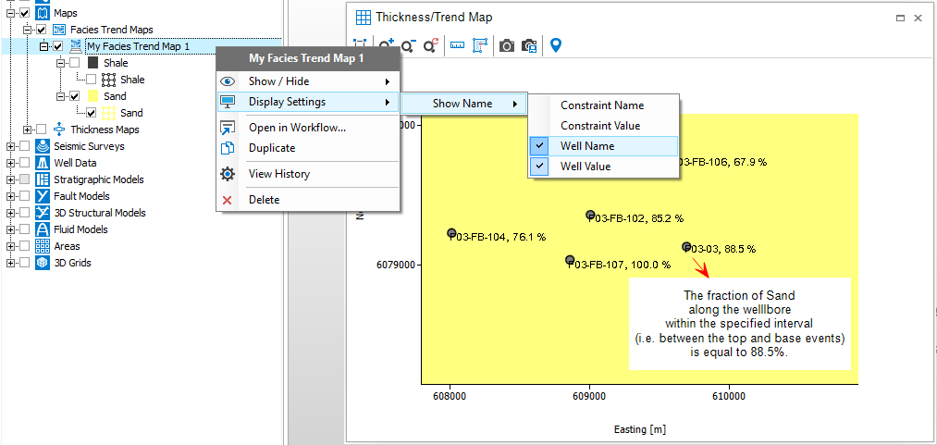Click the yellow Sand color swatch
The width and height of the screenshot is (937, 445).
[92, 96]
